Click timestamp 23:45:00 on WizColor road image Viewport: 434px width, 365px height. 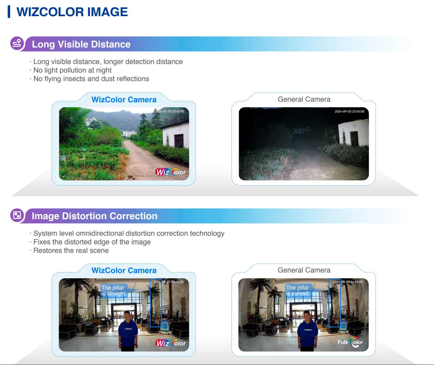tap(169, 112)
